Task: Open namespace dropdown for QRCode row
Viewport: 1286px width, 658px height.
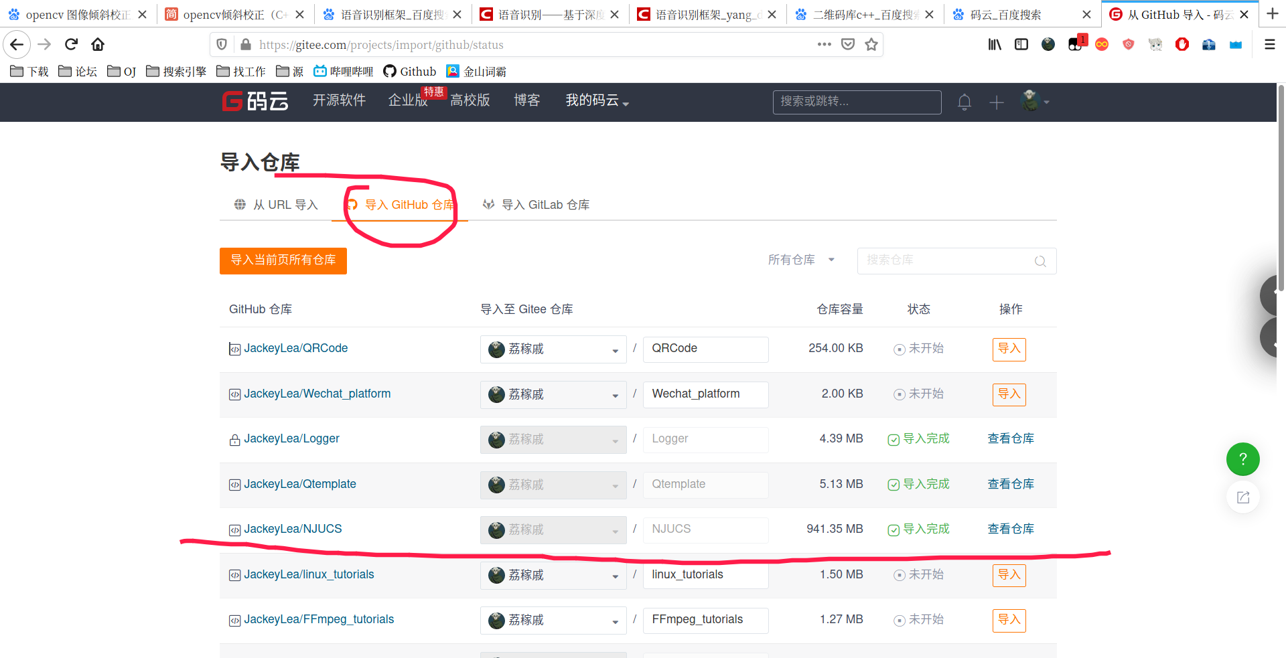Action: tap(553, 349)
